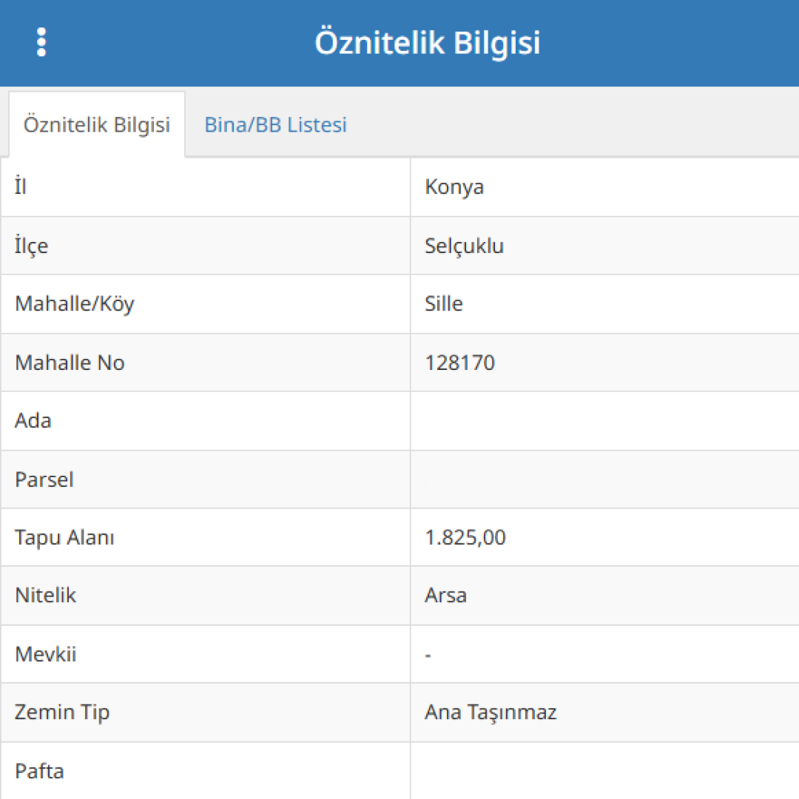Open the three-dot options menu
799x799 pixels.
41,42
